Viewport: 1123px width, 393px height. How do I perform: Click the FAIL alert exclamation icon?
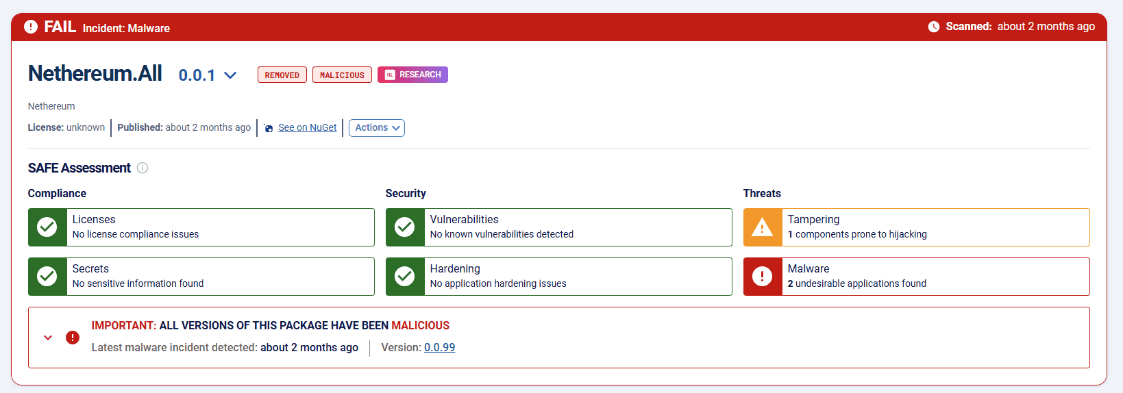click(31, 27)
